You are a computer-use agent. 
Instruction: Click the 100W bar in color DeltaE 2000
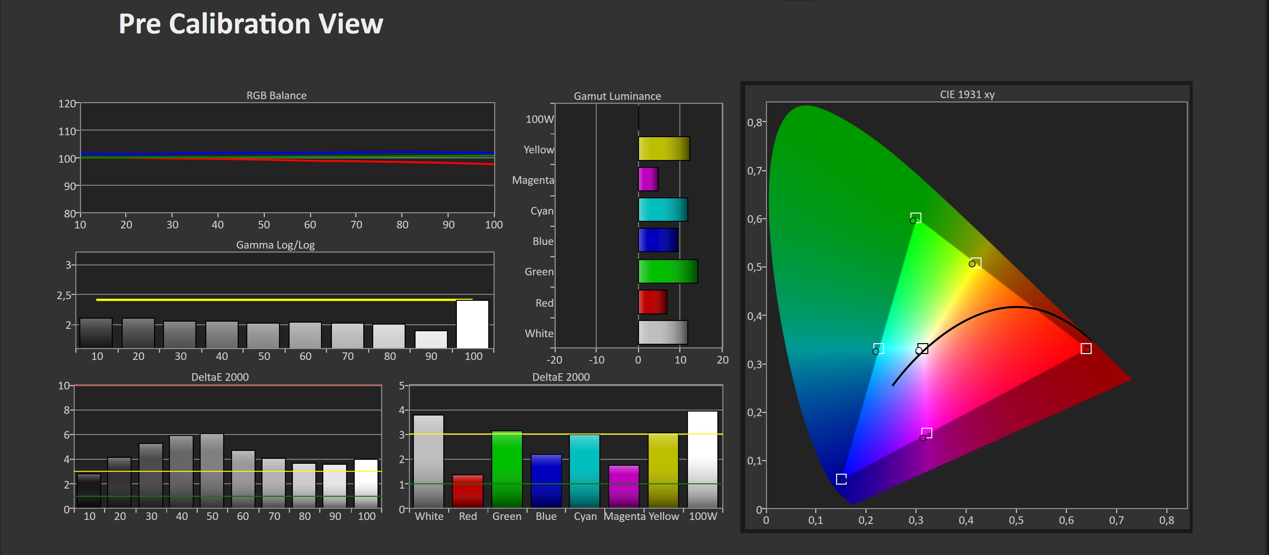(x=702, y=459)
